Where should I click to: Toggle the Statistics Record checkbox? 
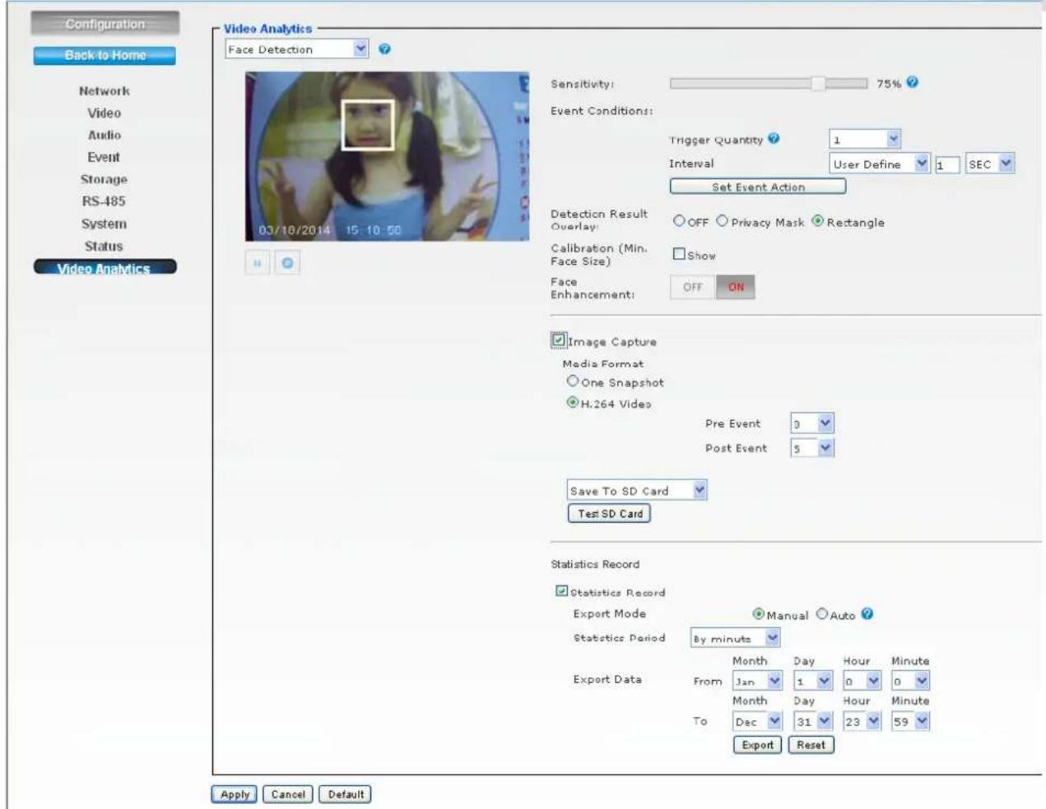click(x=561, y=591)
